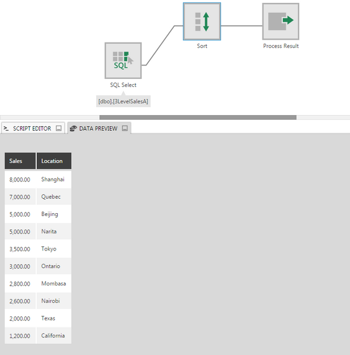
Task: Click the 'SQL Select' text label
Action: coord(123,85)
